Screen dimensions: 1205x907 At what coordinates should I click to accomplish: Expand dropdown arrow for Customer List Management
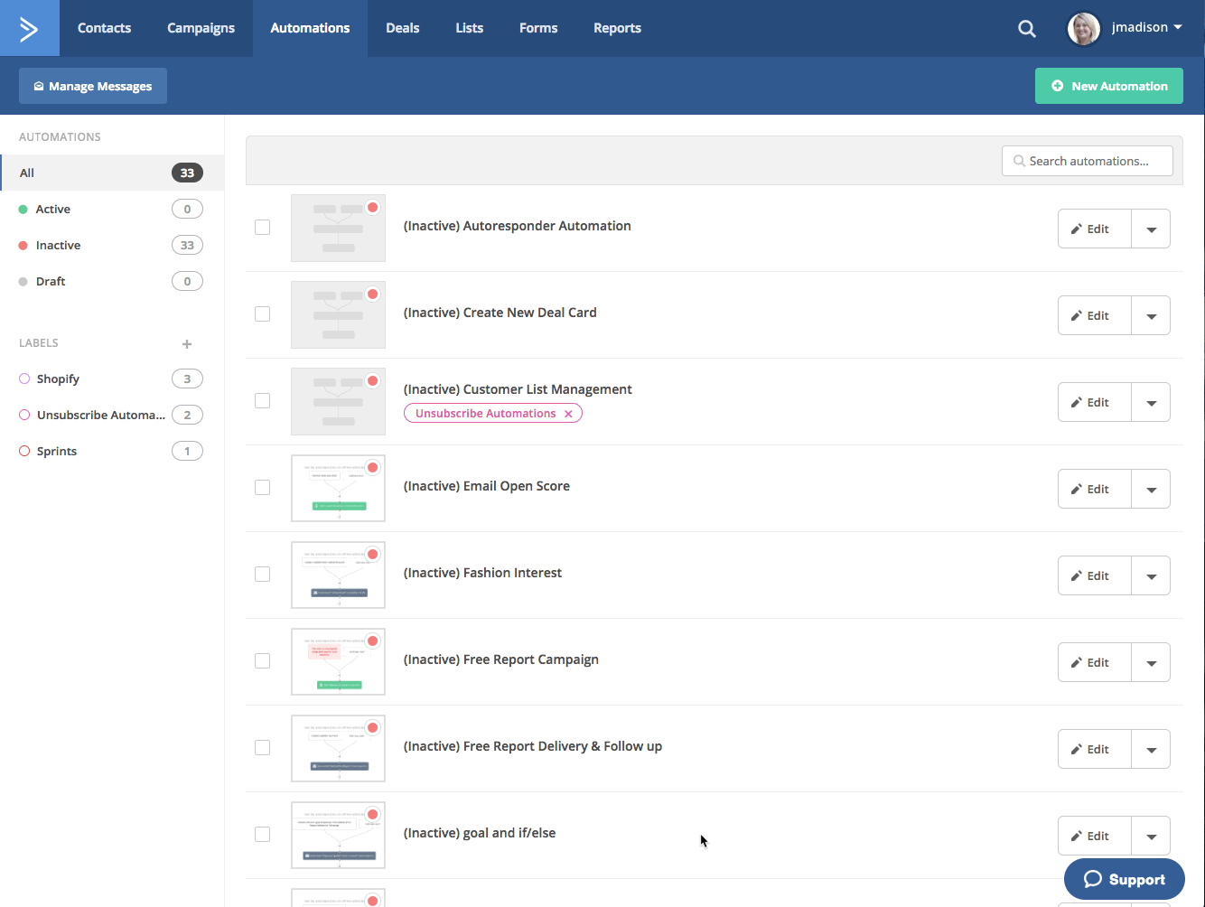[x=1151, y=402]
